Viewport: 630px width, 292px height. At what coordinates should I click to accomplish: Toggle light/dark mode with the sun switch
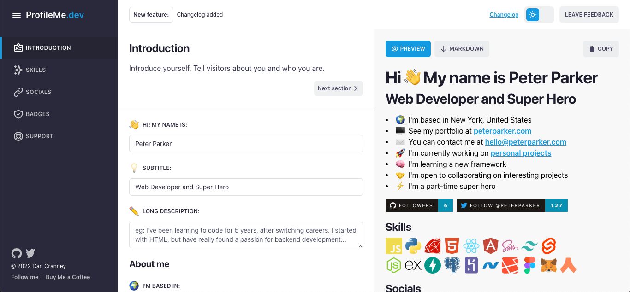tap(533, 14)
